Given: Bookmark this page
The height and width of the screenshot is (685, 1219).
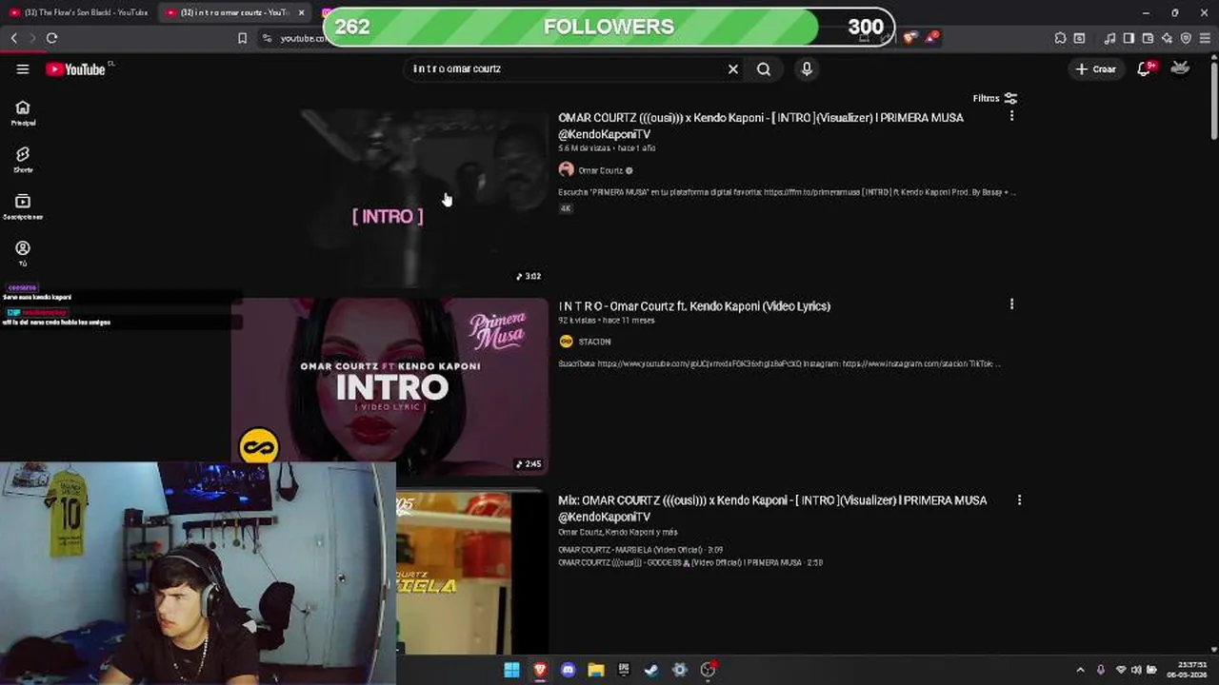Looking at the screenshot, I should [x=242, y=38].
